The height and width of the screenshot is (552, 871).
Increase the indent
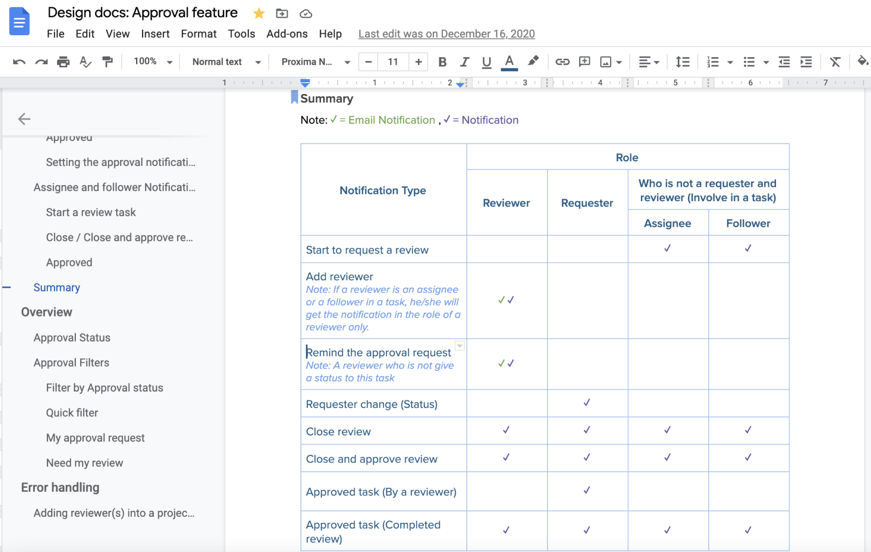(x=806, y=62)
